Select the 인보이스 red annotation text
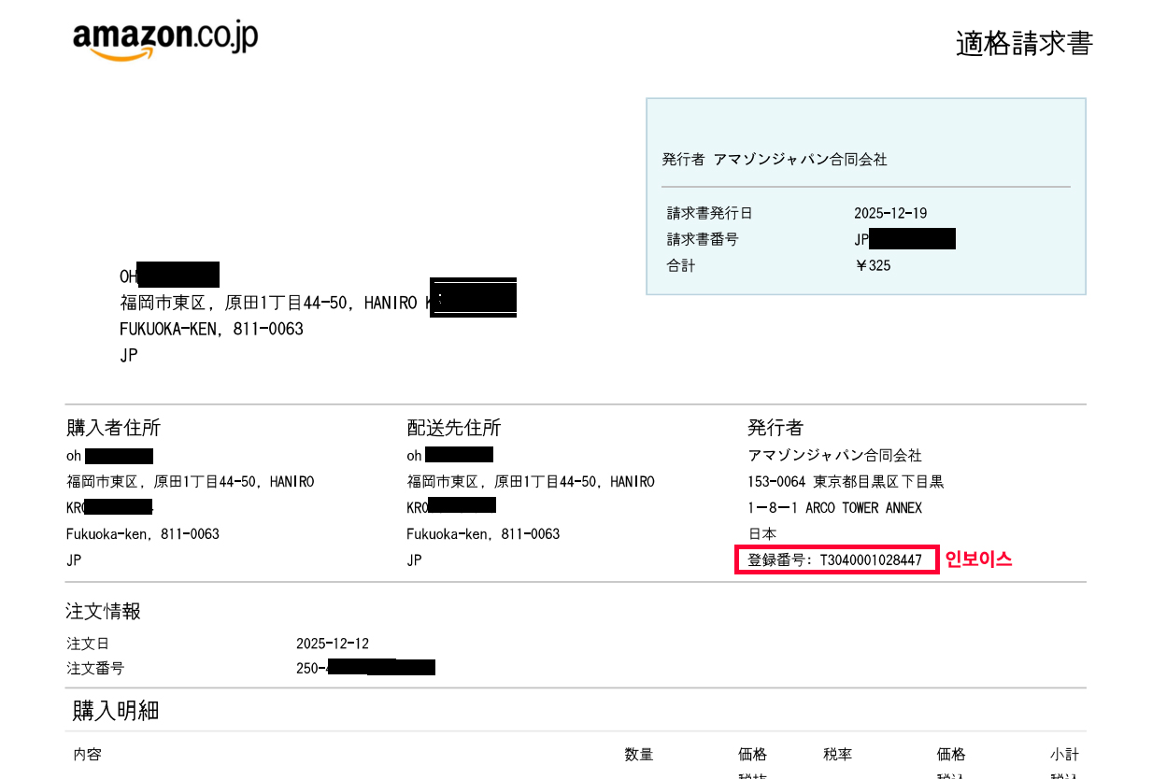 click(x=977, y=559)
